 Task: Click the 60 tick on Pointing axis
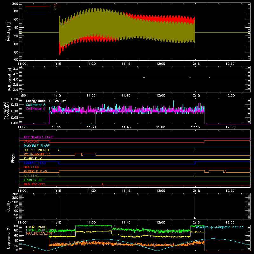pyautogui.click(x=16, y=59)
